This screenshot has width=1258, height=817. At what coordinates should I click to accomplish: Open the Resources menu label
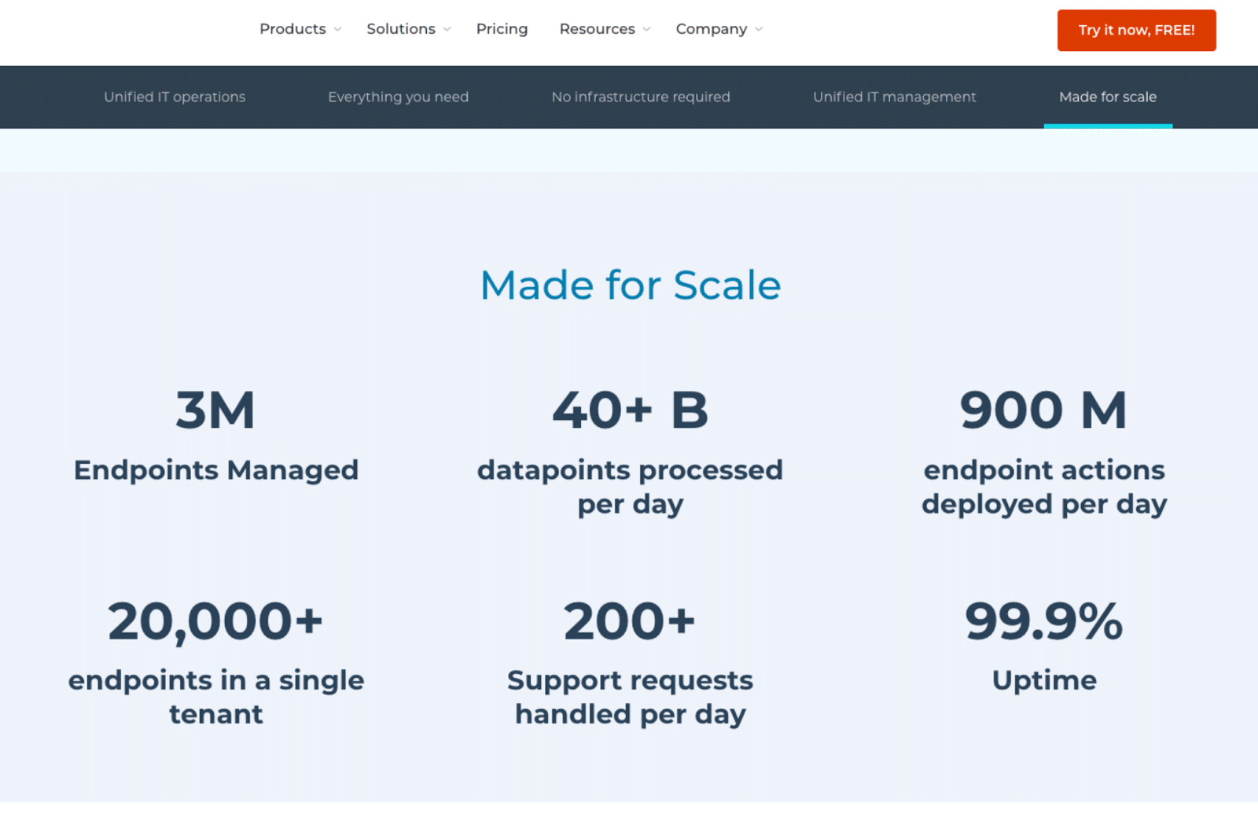(597, 29)
